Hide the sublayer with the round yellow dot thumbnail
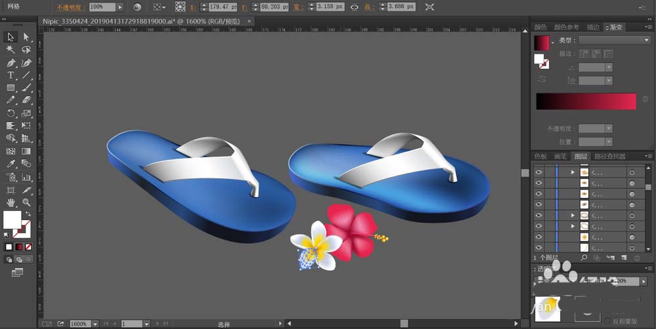The height and width of the screenshot is (329, 656). click(538, 237)
